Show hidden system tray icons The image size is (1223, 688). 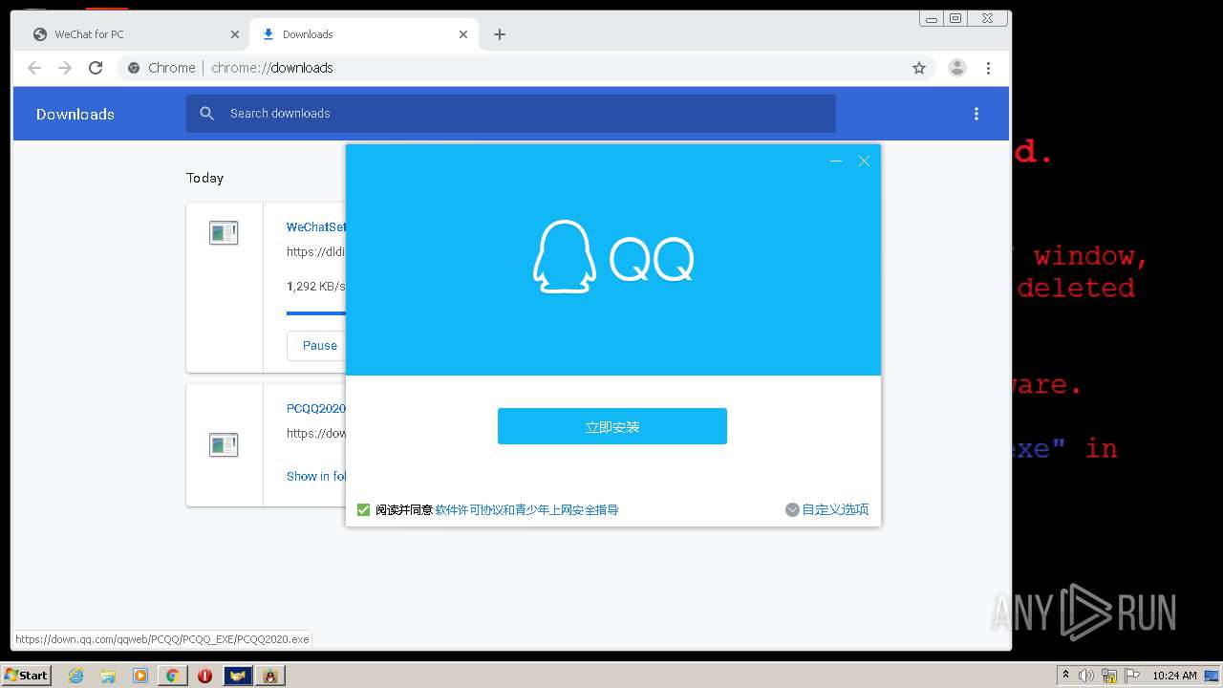click(1066, 675)
